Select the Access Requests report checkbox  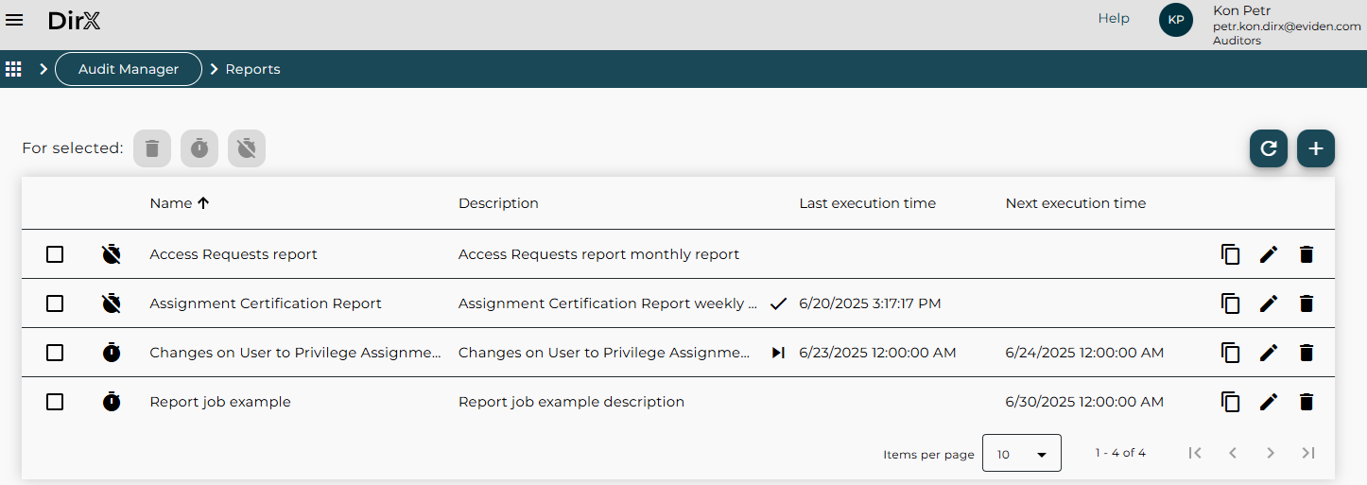(55, 254)
